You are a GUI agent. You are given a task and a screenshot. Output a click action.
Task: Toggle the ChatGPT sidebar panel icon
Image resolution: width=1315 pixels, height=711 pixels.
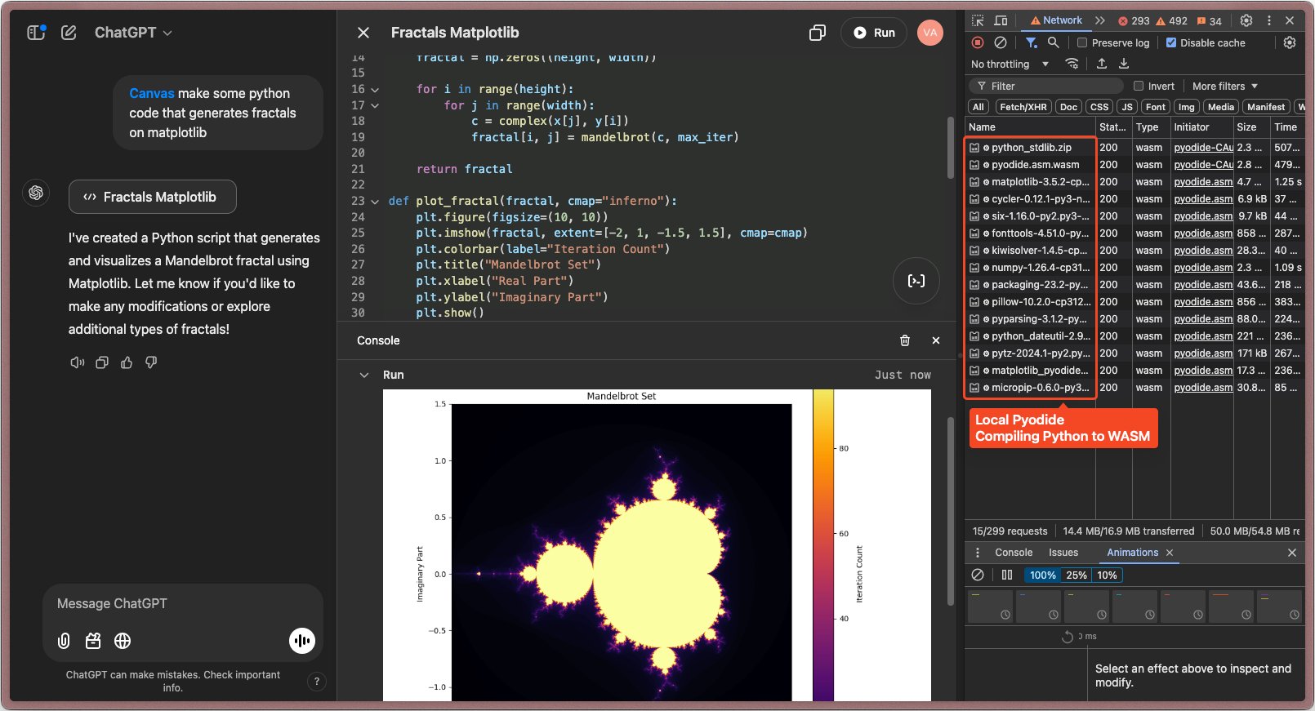point(36,33)
